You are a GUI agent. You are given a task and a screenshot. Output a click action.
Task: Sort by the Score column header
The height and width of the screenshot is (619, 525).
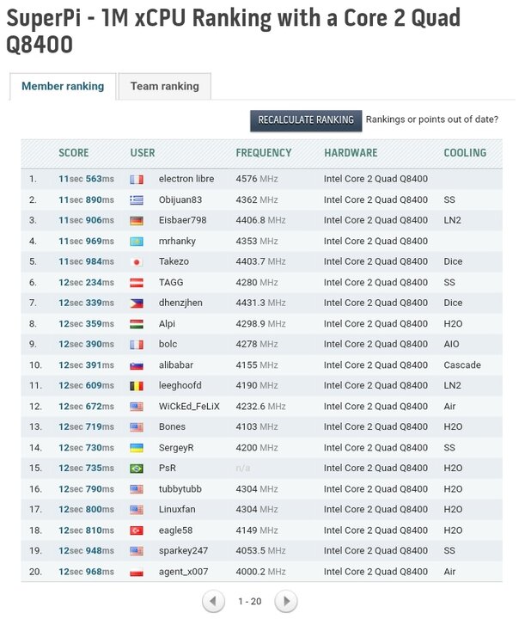tap(74, 153)
